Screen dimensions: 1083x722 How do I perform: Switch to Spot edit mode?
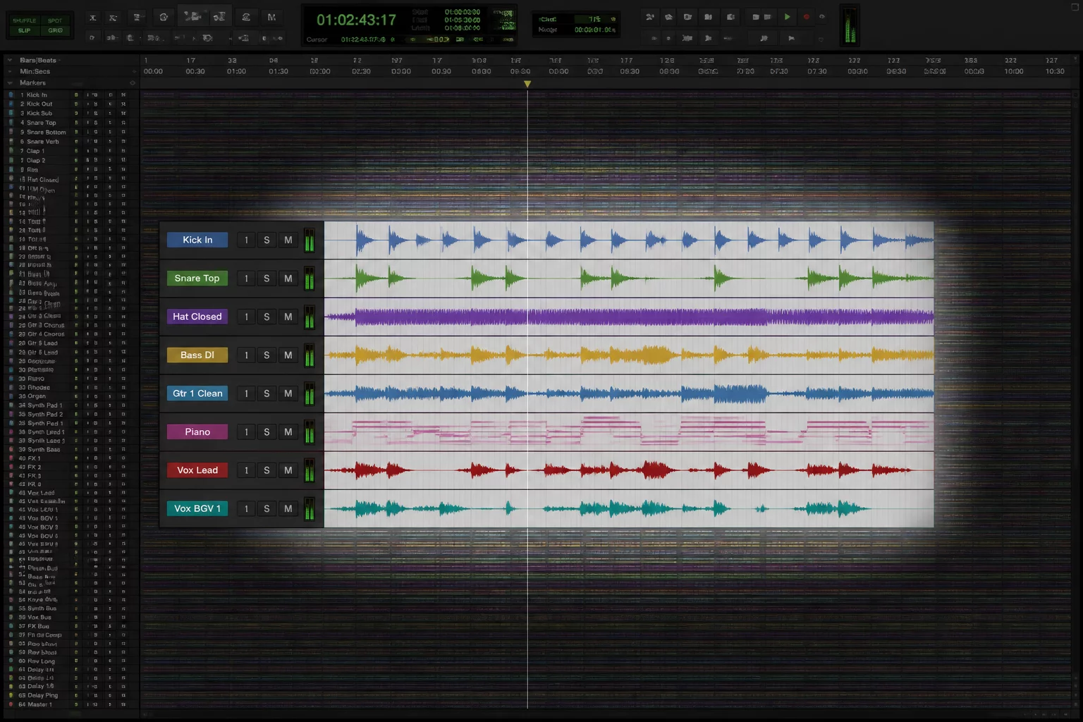click(55, 20)
